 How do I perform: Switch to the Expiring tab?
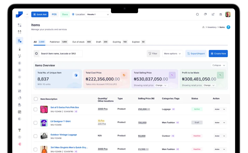pos(120,42)
